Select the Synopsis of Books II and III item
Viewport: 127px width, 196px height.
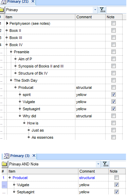(41, 66)
